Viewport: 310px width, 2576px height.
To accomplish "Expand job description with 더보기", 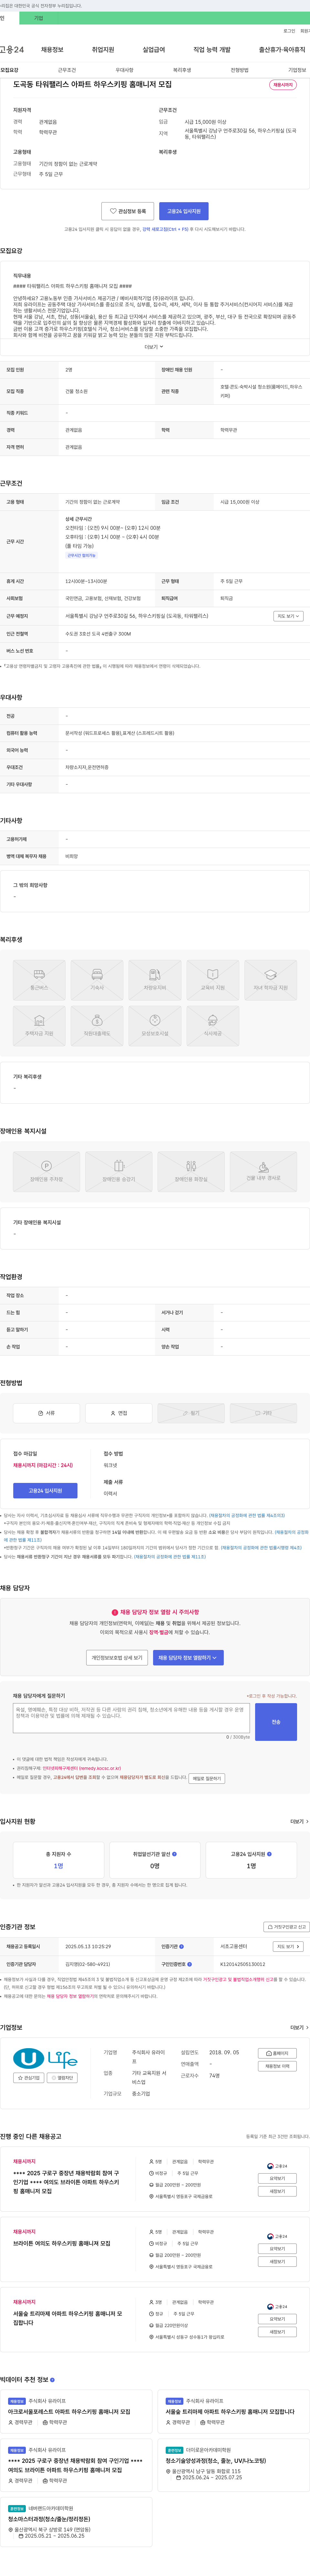I will click(154, 347).
